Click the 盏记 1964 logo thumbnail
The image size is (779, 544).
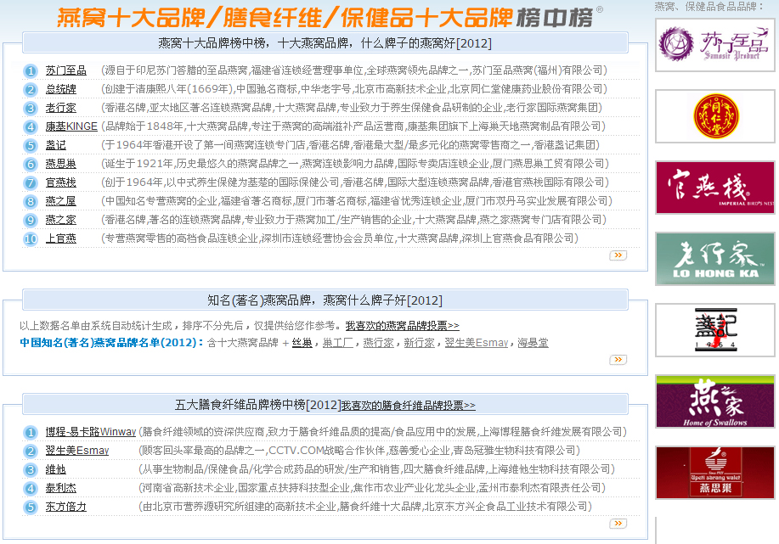[x=715, y=330]
